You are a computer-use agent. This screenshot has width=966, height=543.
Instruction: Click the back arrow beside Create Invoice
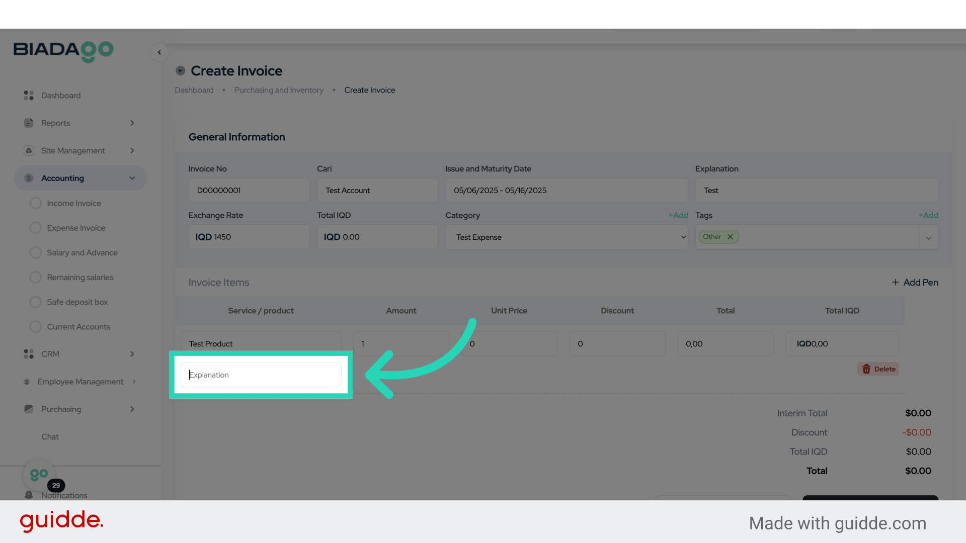pyautogui.click(x=181, y=71)
